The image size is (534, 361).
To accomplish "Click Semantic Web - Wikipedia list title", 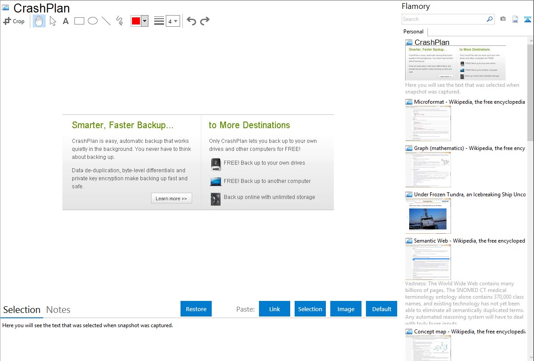I will 469,240.
